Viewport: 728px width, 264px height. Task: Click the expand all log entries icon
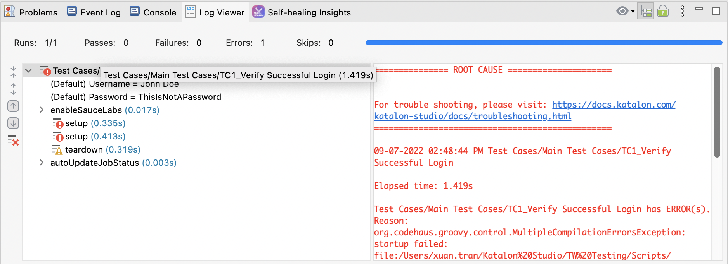pyautogui.click(x=13, y=89)
